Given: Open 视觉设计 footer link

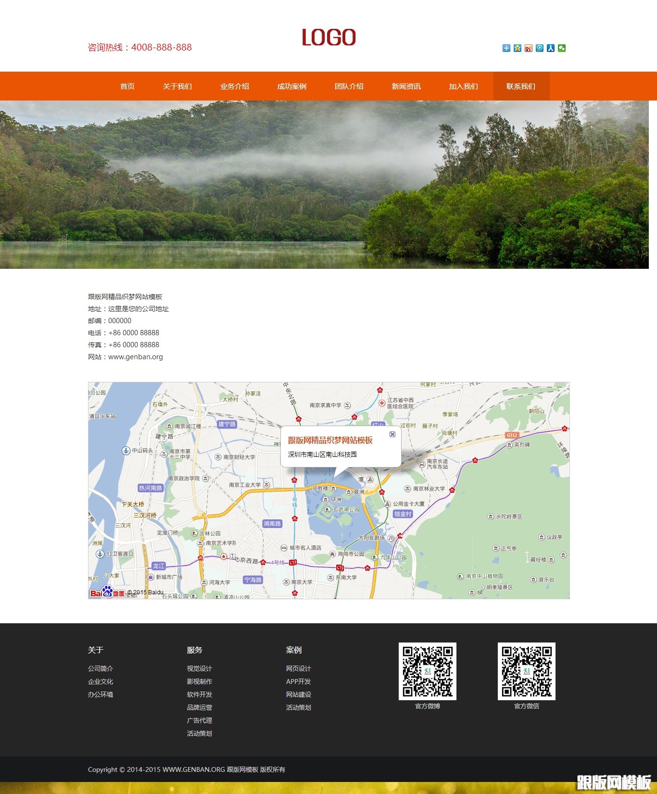Looking at the screenshot, I should click(199, 668).
